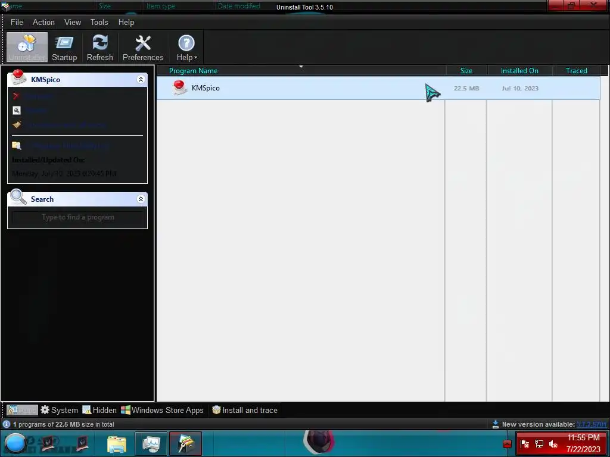Switch to the System tab
The height and width of the screenshot is (457, 610).
pos(60,410)
